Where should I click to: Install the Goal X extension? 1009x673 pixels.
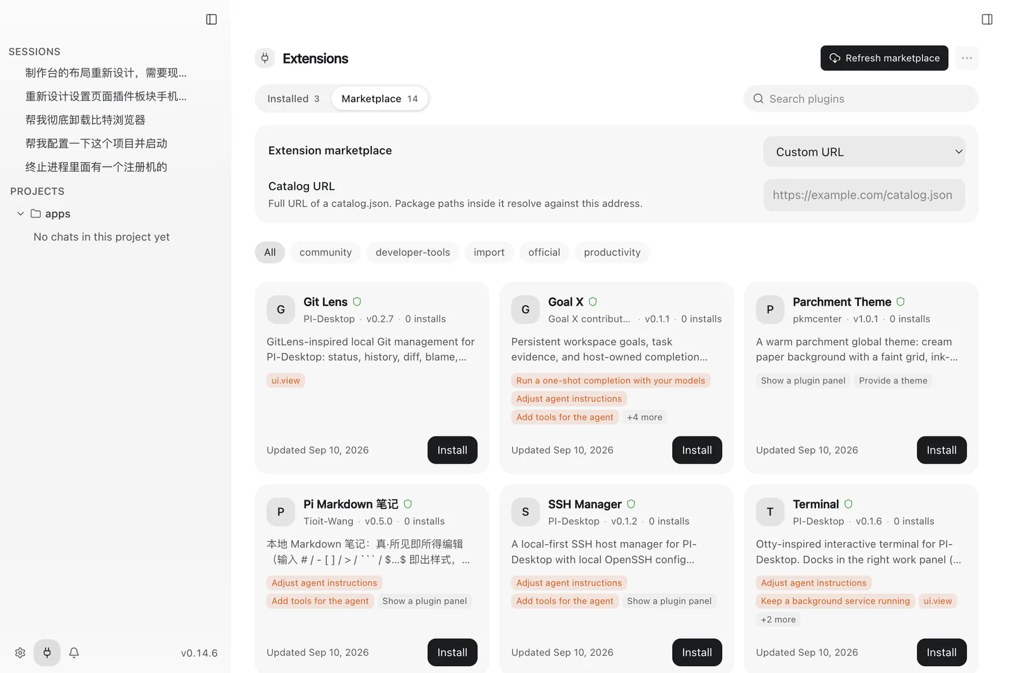point(697,450)
